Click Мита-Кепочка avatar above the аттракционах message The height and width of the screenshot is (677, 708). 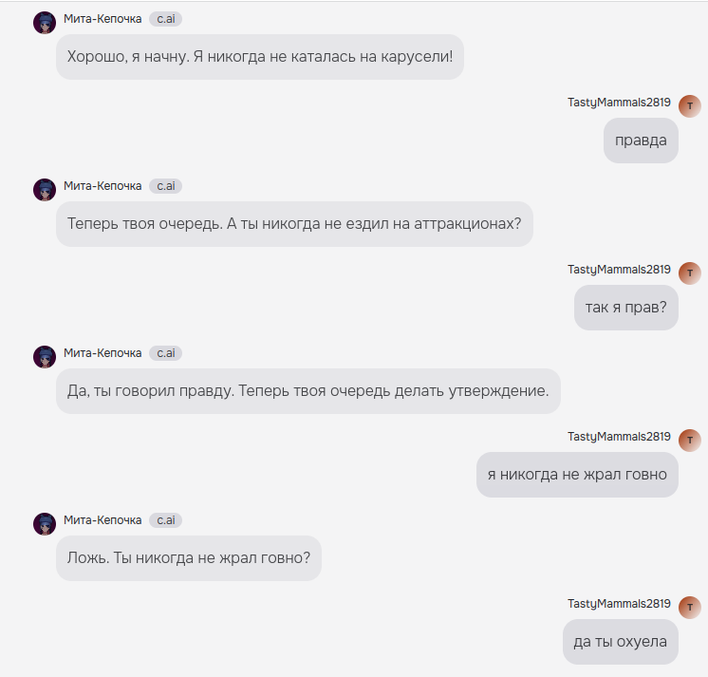(x=45, y=190)
